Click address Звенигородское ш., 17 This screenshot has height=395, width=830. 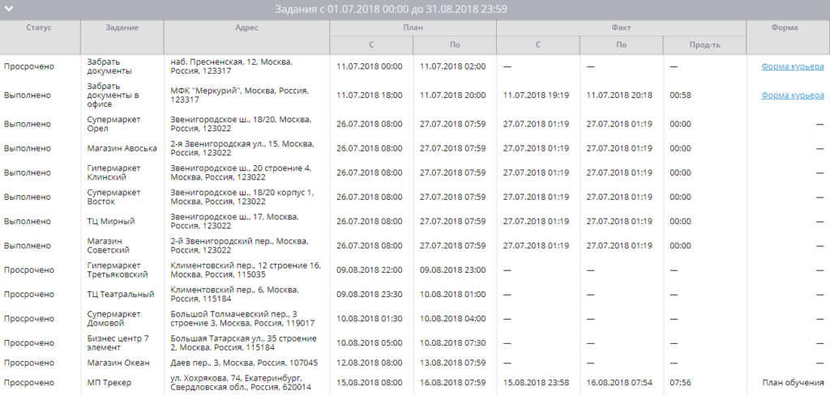(x=234, y=222)
